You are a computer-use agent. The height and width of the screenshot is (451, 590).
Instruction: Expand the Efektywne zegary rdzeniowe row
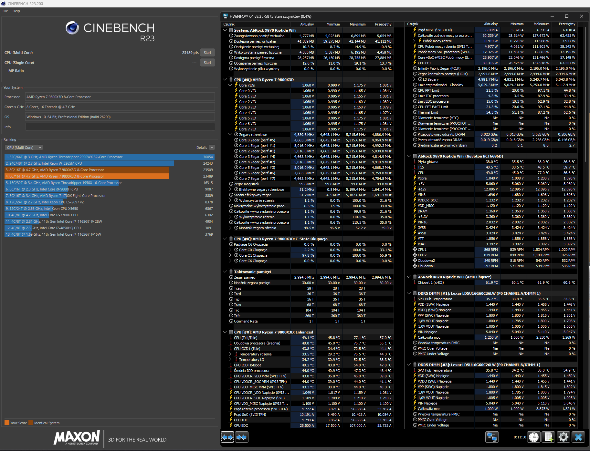point(230,190)
